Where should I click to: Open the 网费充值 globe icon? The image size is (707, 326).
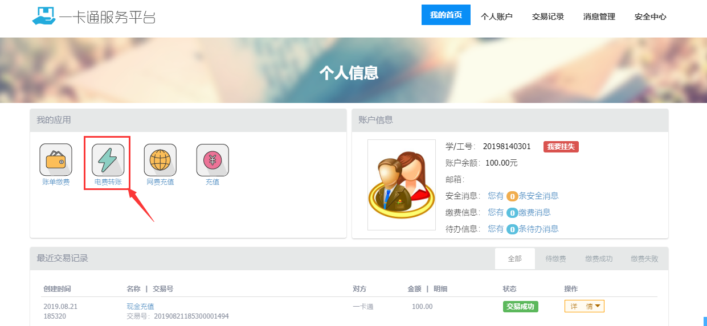(x=160, y=160)
